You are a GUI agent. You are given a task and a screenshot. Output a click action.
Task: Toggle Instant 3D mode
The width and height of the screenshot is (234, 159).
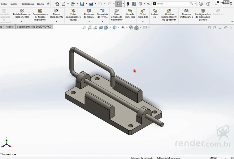point(155,14)
